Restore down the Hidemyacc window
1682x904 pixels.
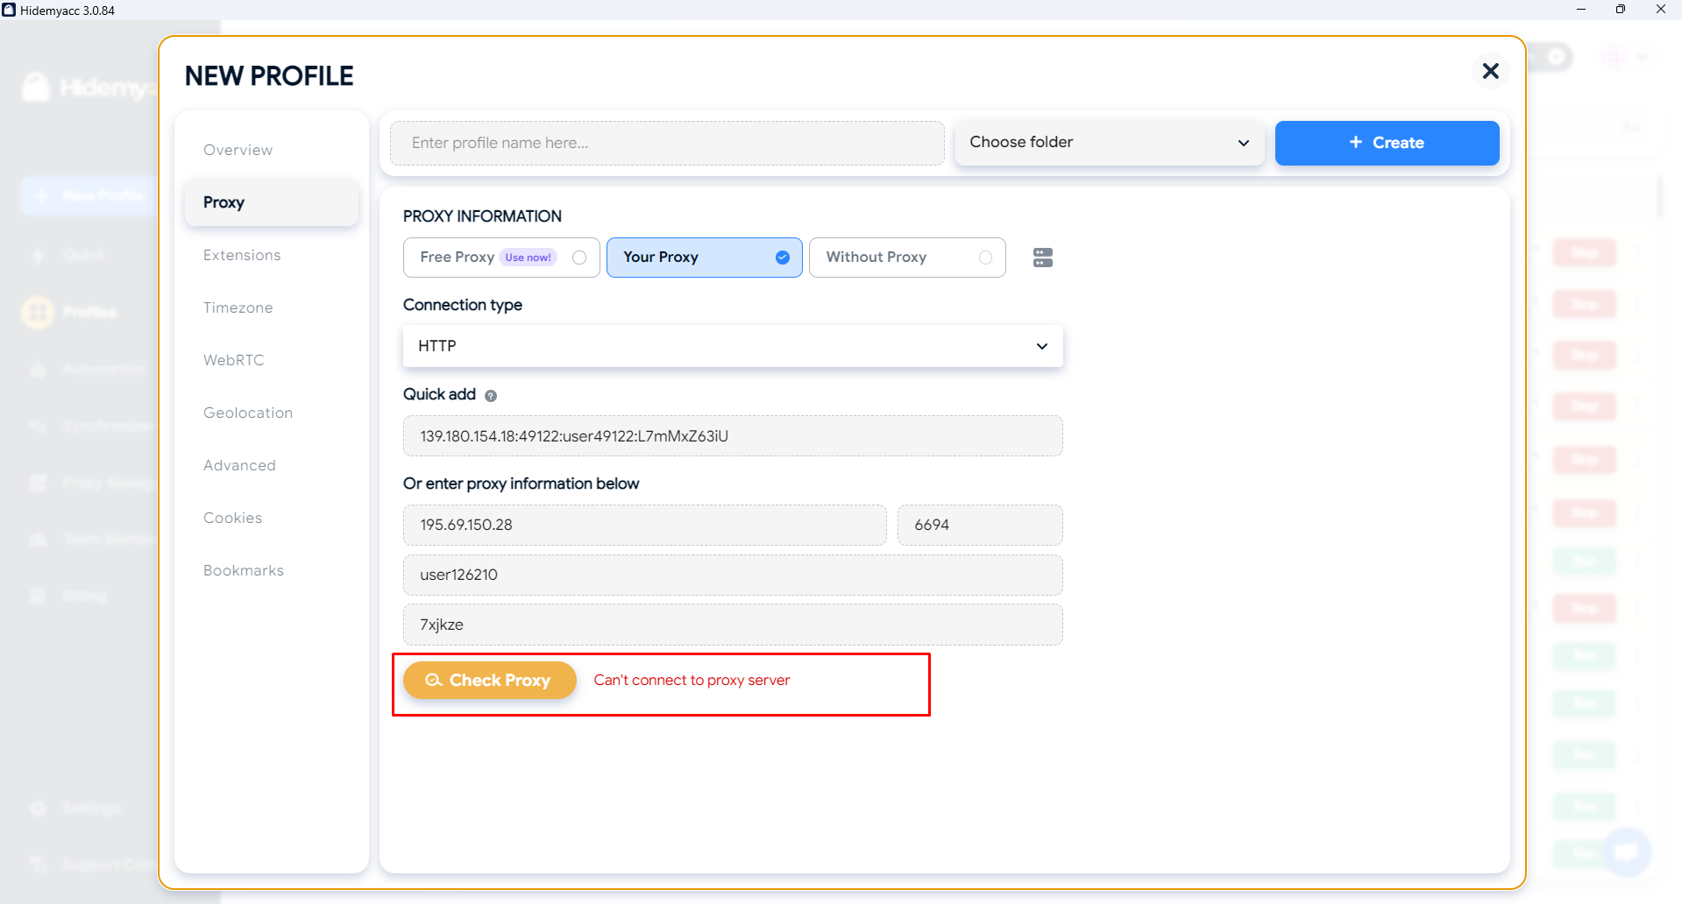pos(1621,10)
